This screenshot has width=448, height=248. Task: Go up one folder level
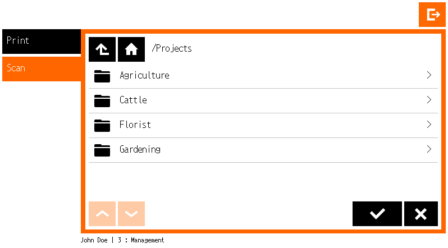click(x=102, y=49)
